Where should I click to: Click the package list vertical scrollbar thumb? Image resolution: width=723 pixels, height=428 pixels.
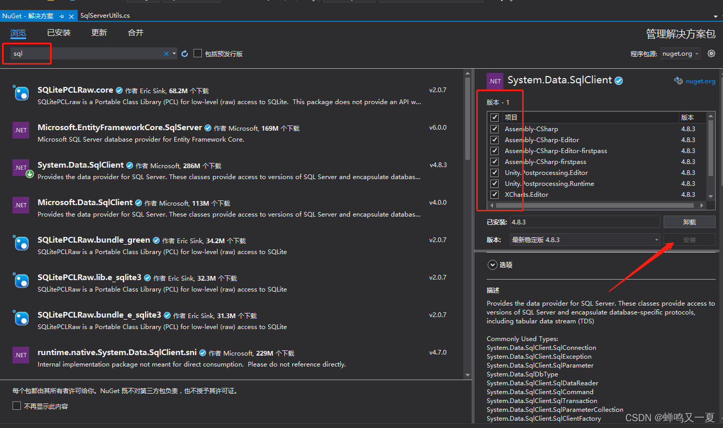click(468, 119)
